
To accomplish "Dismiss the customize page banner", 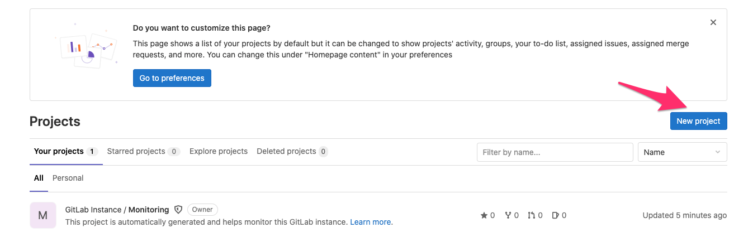I will (713, 22).
